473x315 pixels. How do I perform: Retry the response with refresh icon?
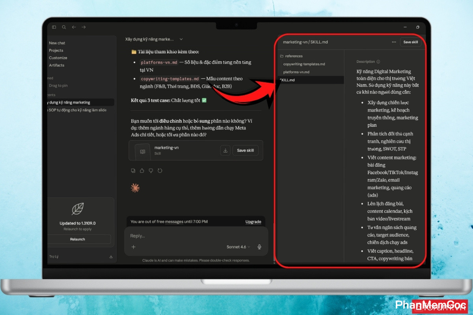pyautogui.click(x=160, y=170)
